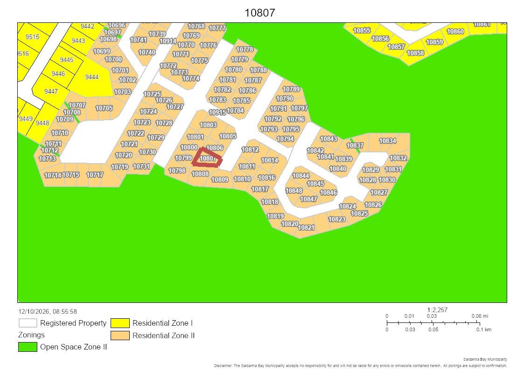The width and height of the screenshot is (524, 370).
Task: Click the Residential Zone II orange legend swatch
Action: (x=120, y=336)
